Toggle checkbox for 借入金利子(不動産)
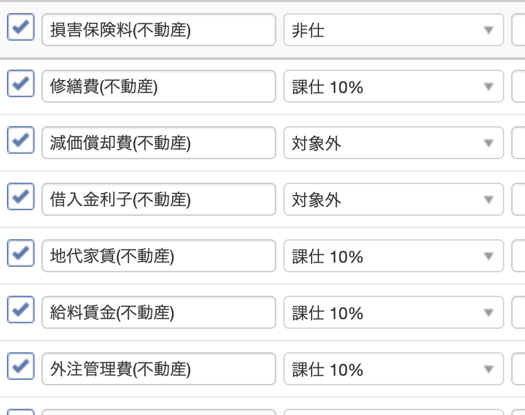 click(20, 198)
